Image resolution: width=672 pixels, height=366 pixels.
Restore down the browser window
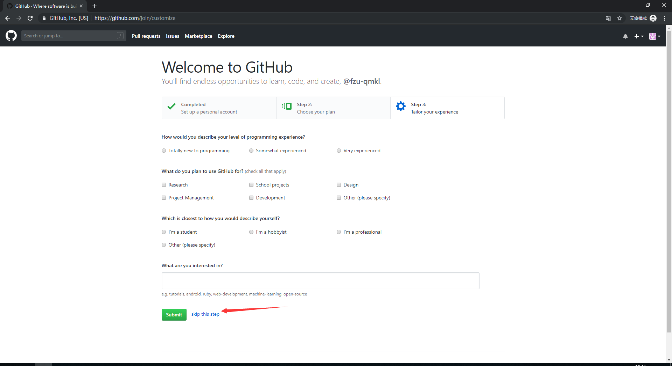[648, 5]
